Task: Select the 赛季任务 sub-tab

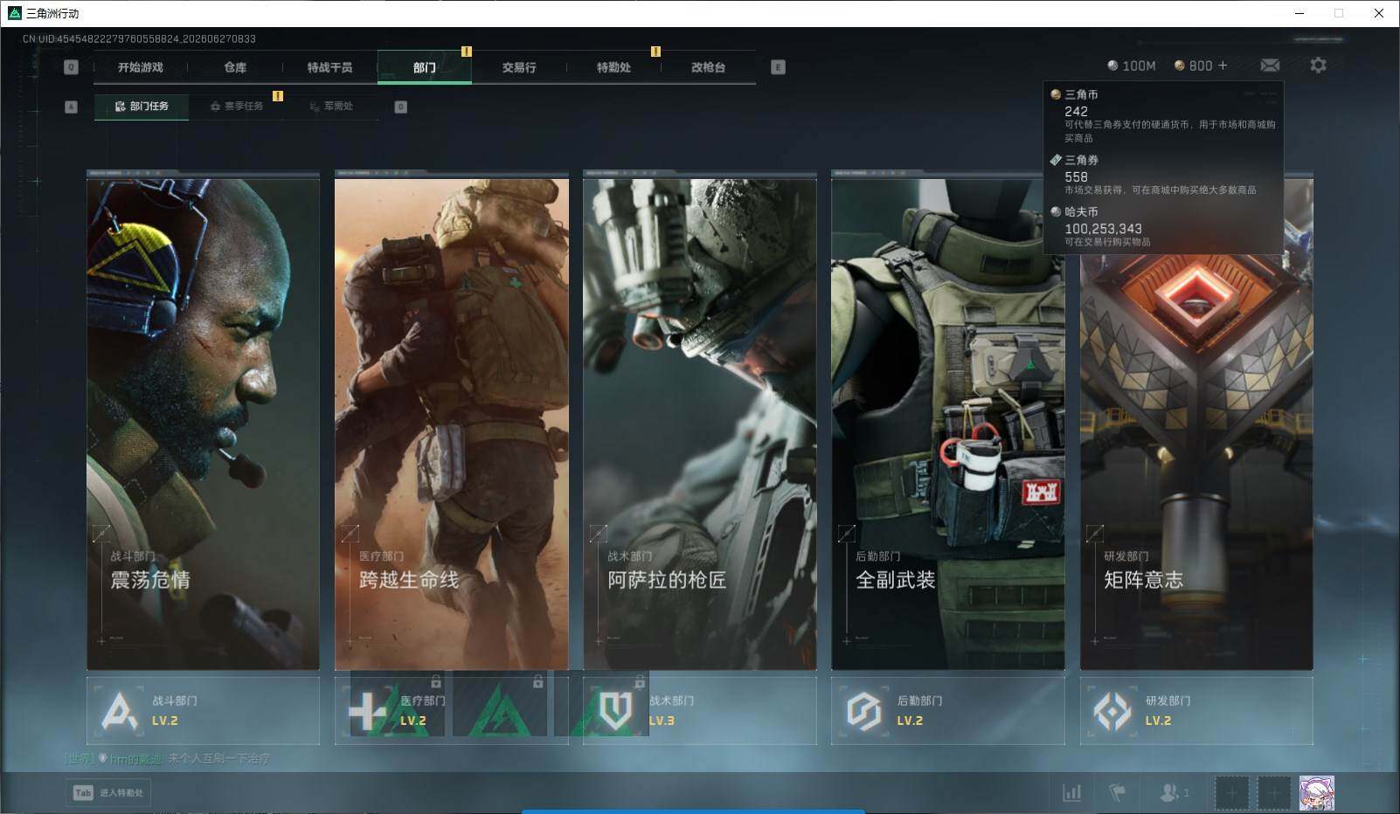Action: coord(236,107)
